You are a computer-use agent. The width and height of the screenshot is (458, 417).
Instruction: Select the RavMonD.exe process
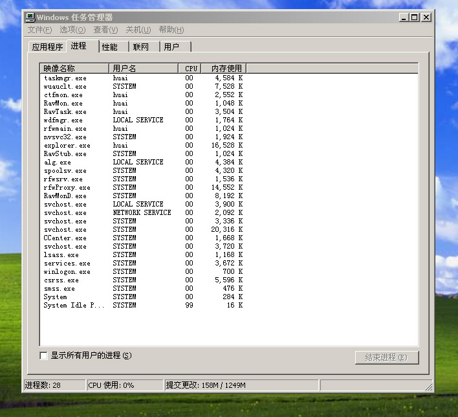[x=143, y=196]
